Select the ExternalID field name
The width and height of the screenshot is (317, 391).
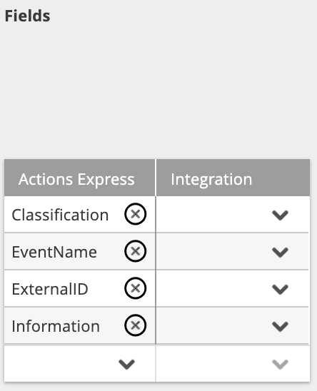[50, 289]
